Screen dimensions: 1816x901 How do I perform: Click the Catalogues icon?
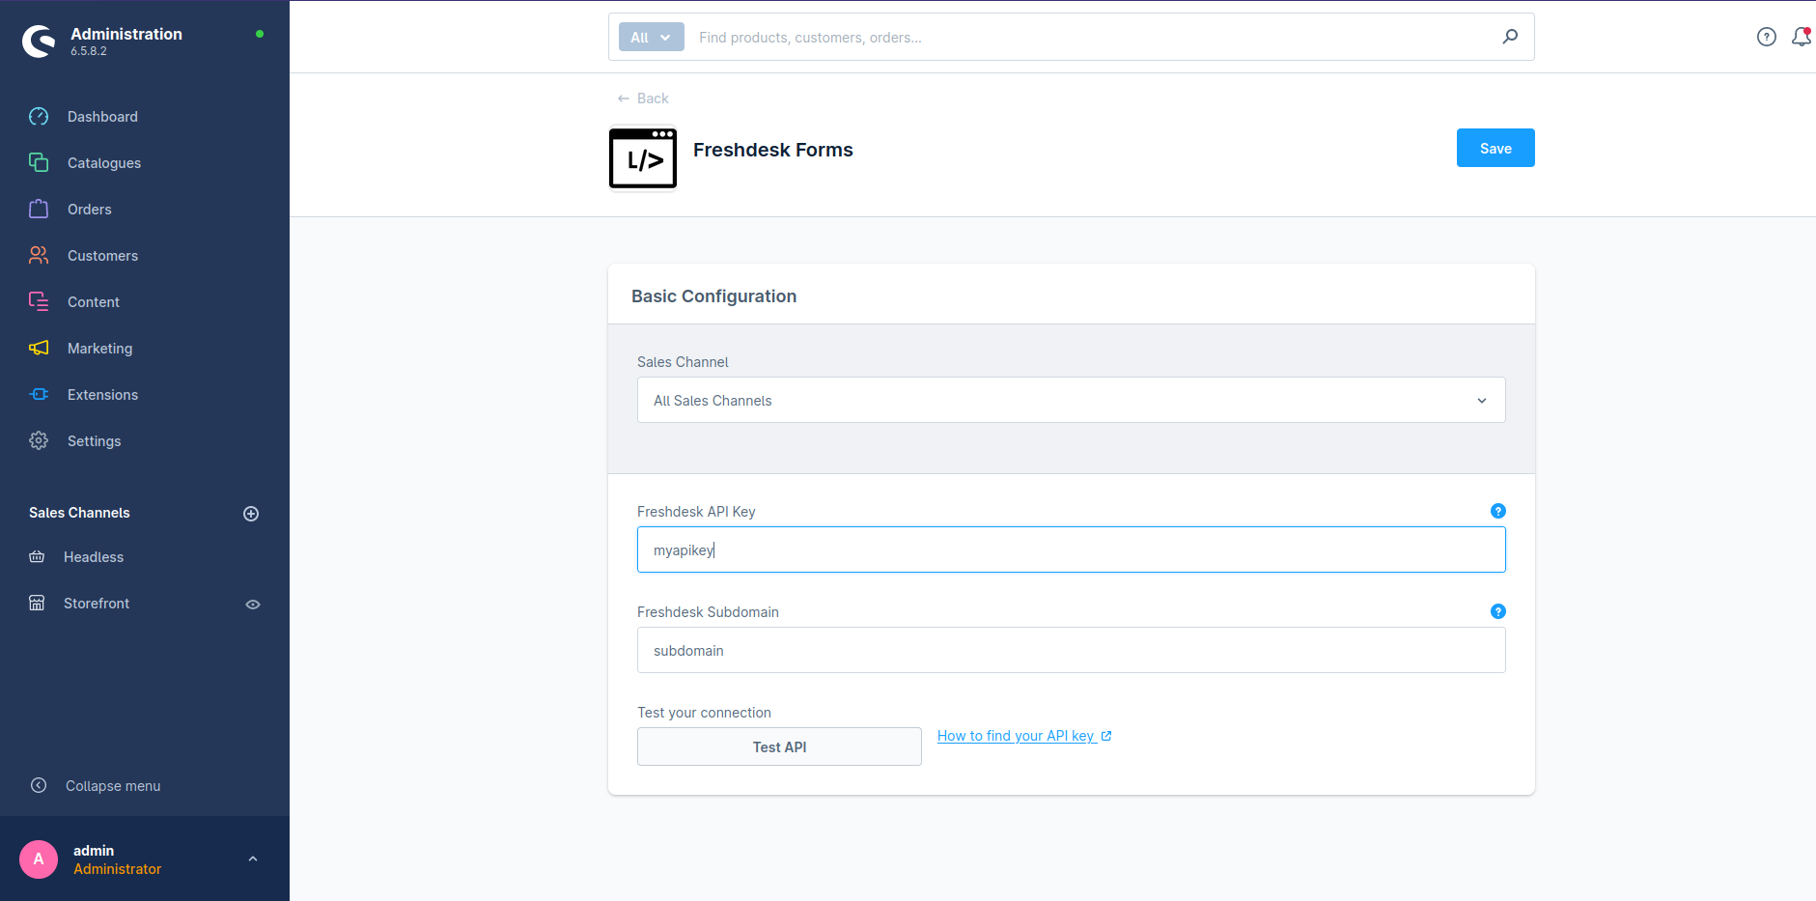click(39, 163)
